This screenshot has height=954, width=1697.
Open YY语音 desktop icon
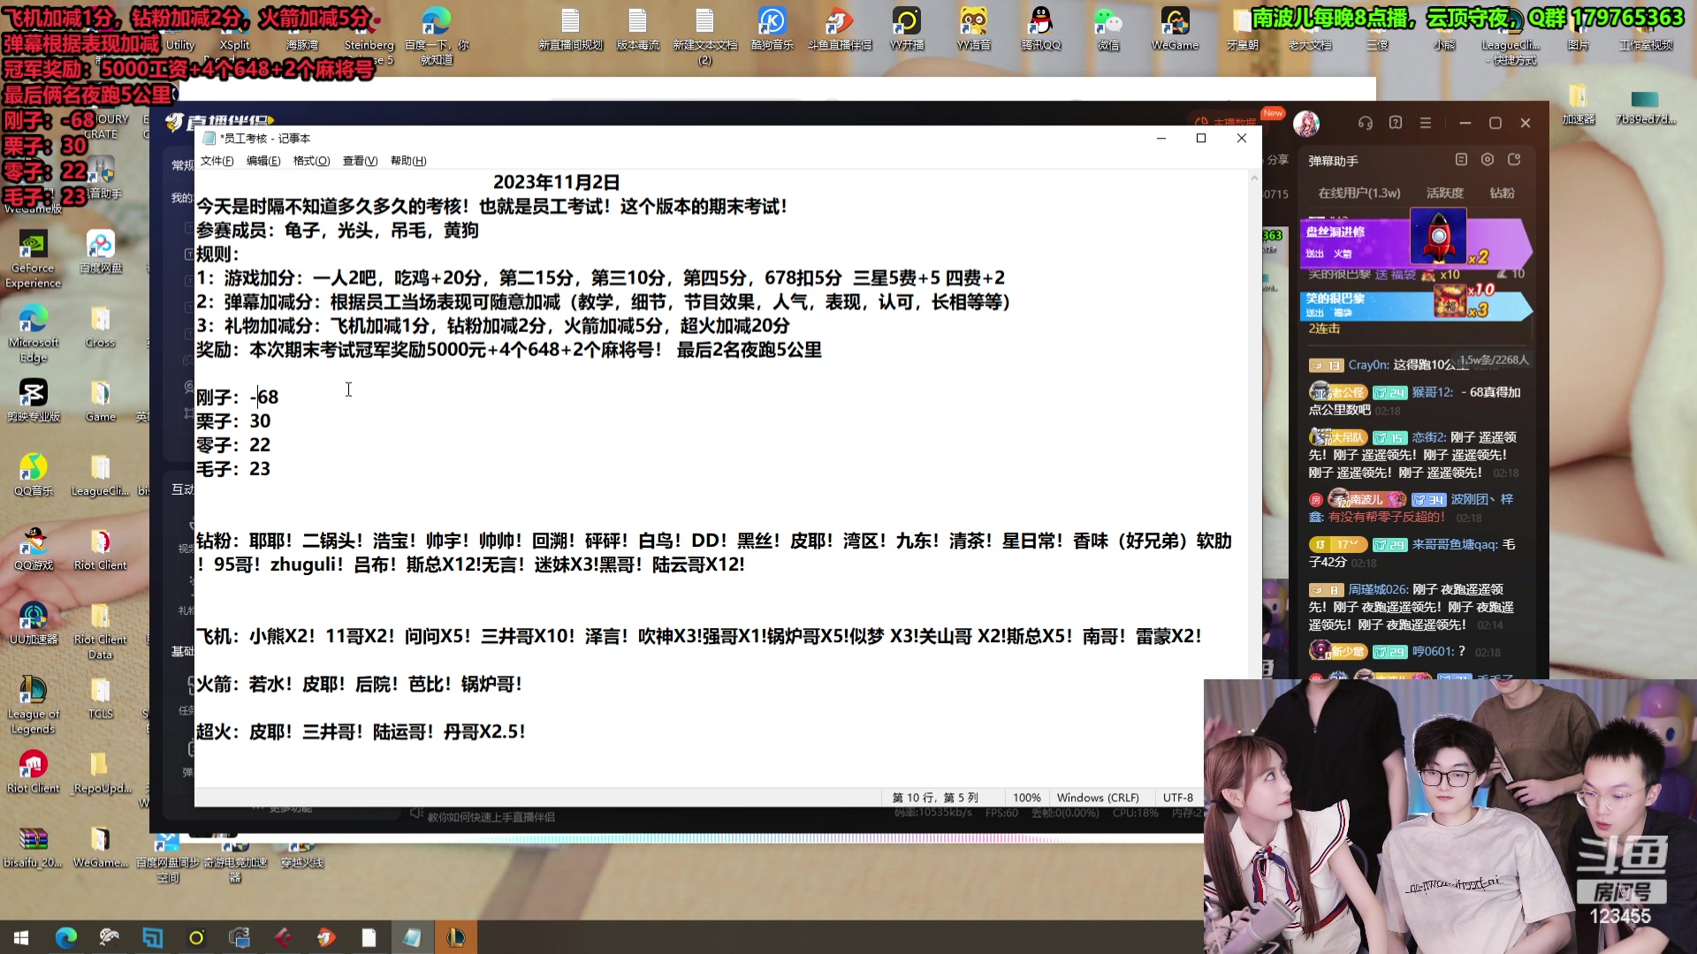pyautogui.click(x=973, y=28)
